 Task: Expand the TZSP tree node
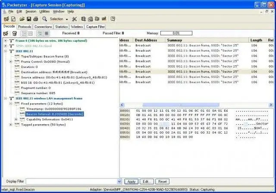[6, 46]
